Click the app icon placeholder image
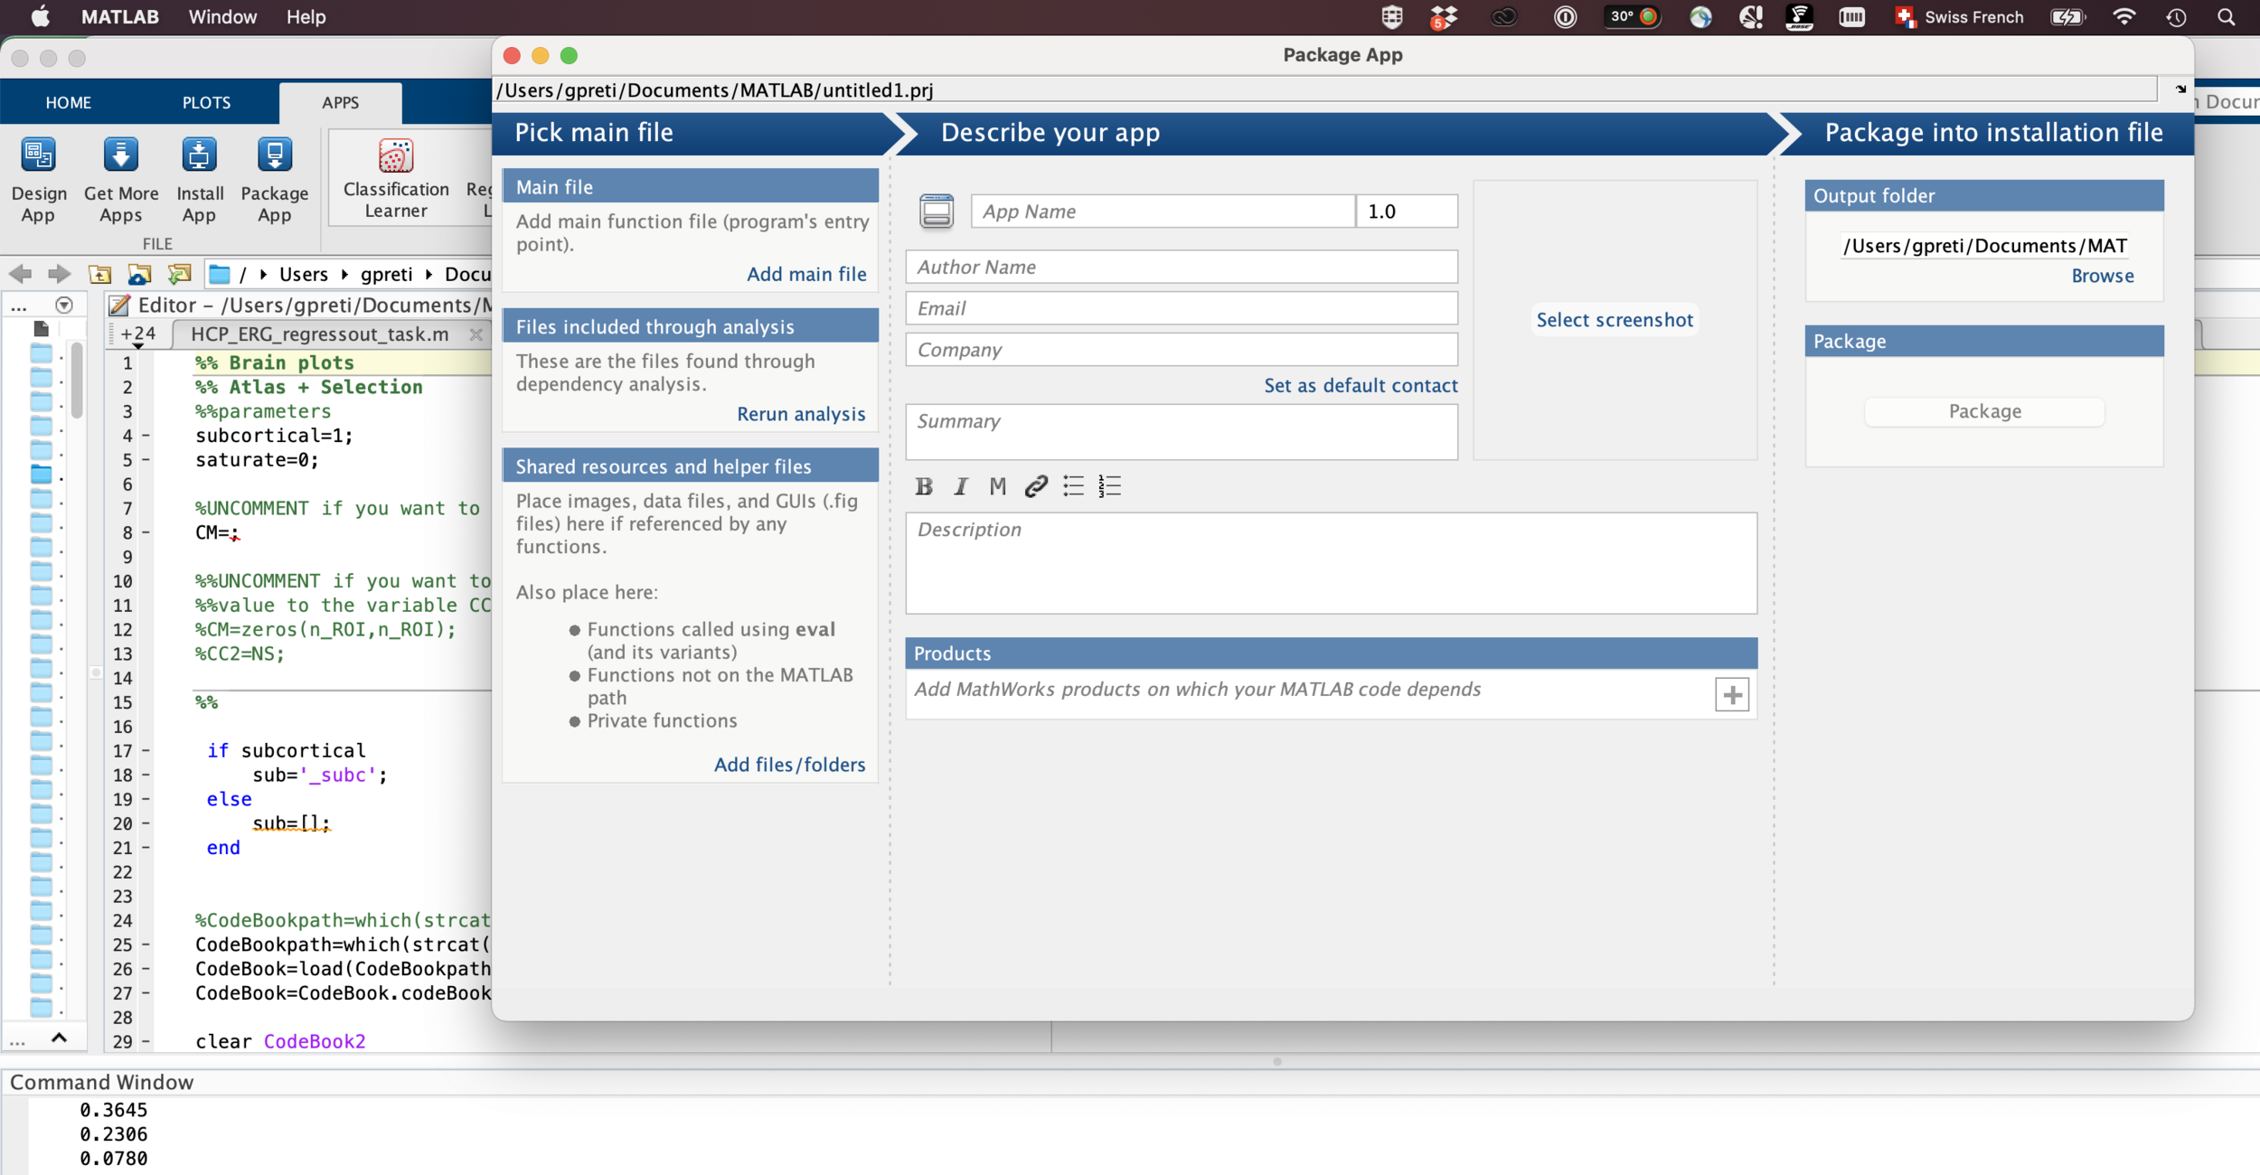 [937, 211]
